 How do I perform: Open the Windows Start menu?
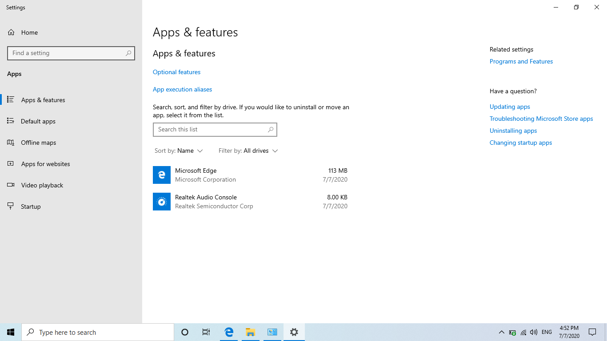pyautogui.click(x=11, y=332)
